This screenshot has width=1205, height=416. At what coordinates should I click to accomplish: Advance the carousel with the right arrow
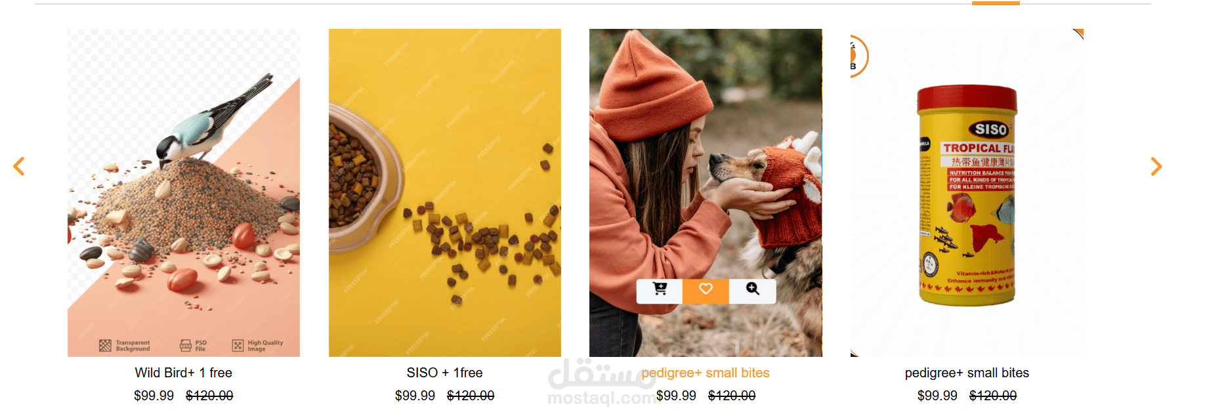[1156, 167]
